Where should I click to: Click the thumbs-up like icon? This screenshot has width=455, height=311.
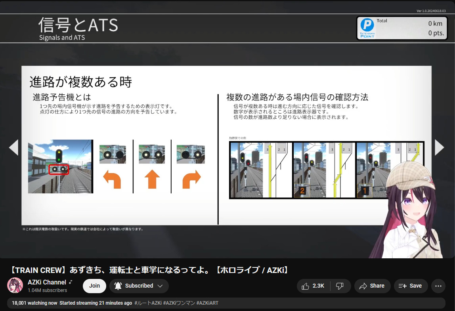[x=305, y=286]
